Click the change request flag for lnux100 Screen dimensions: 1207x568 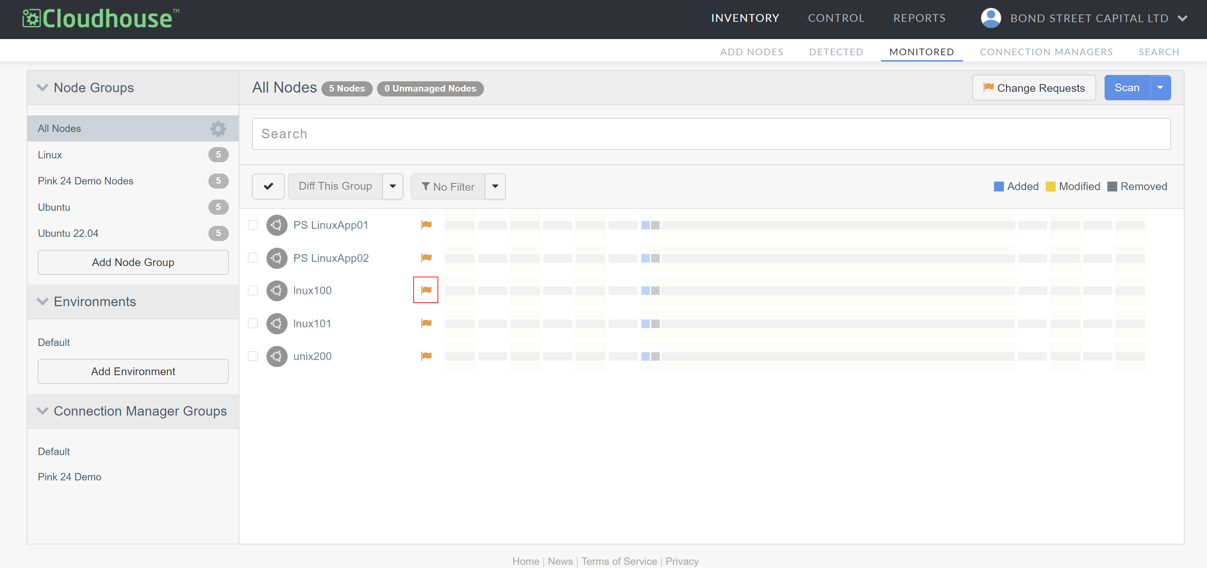point(426,290)
